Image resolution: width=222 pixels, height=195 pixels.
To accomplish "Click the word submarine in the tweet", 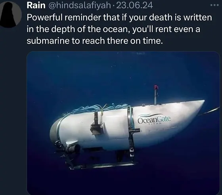I will click(48, 41).
